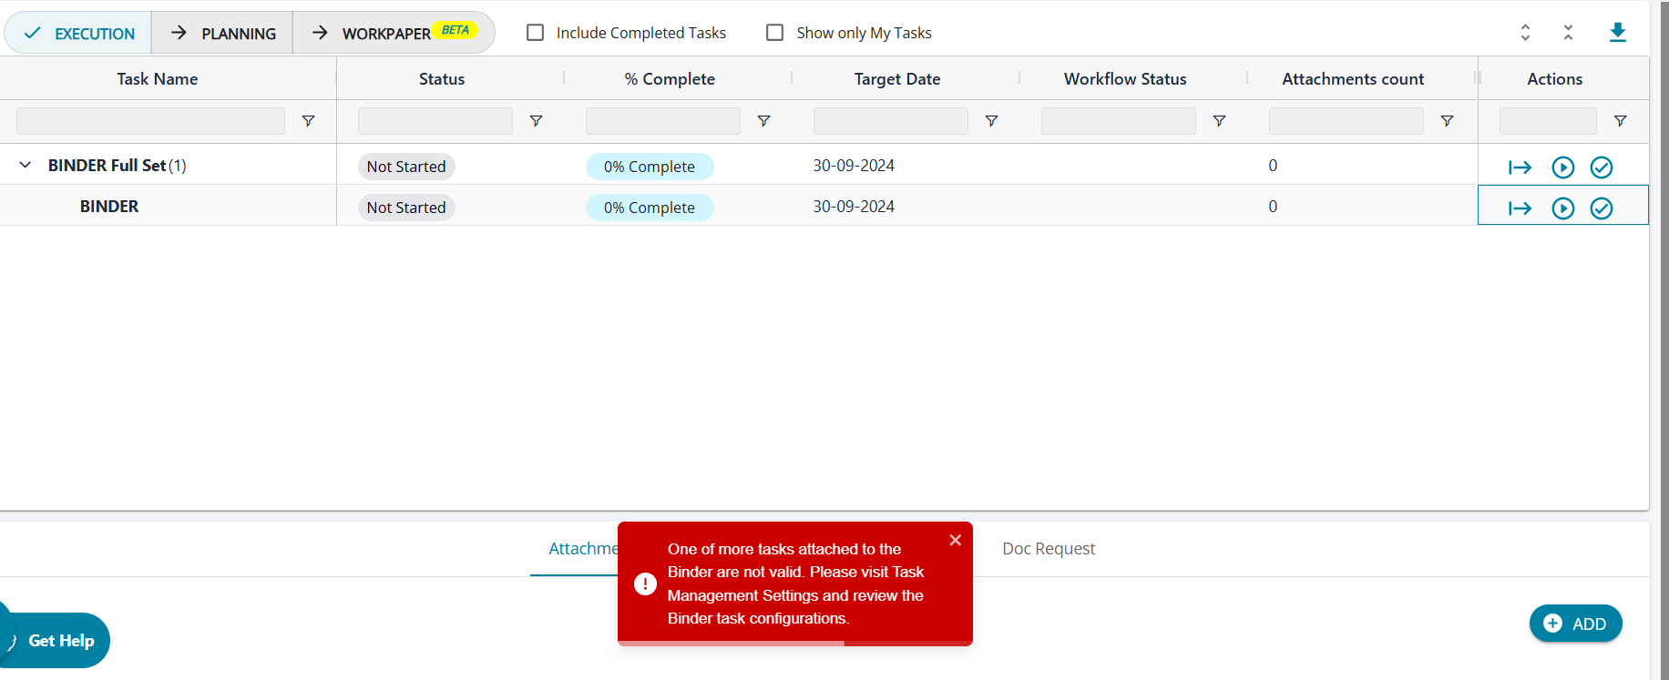Screen dimensions: 1669x680
Task: Click the expand all rows icon
Action: (x=1525, y=33)
